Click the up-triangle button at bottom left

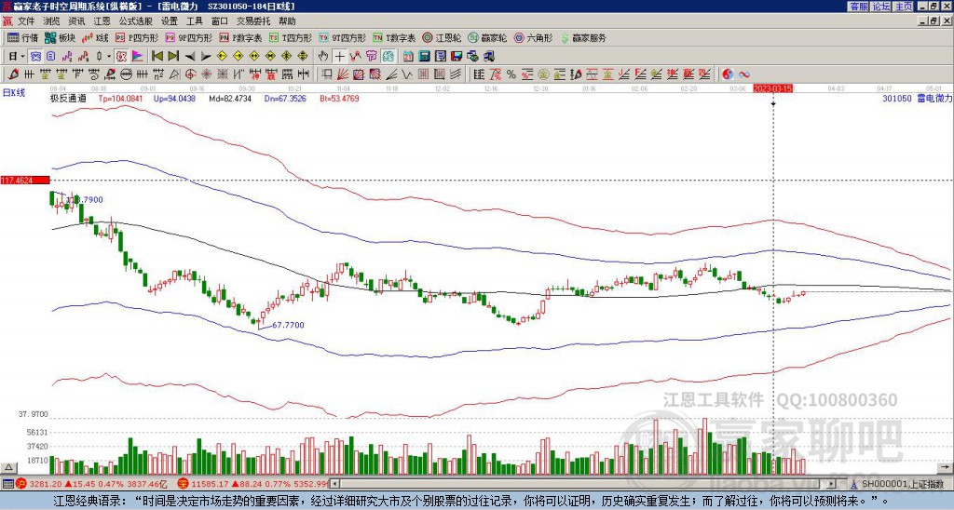point(8,467)
